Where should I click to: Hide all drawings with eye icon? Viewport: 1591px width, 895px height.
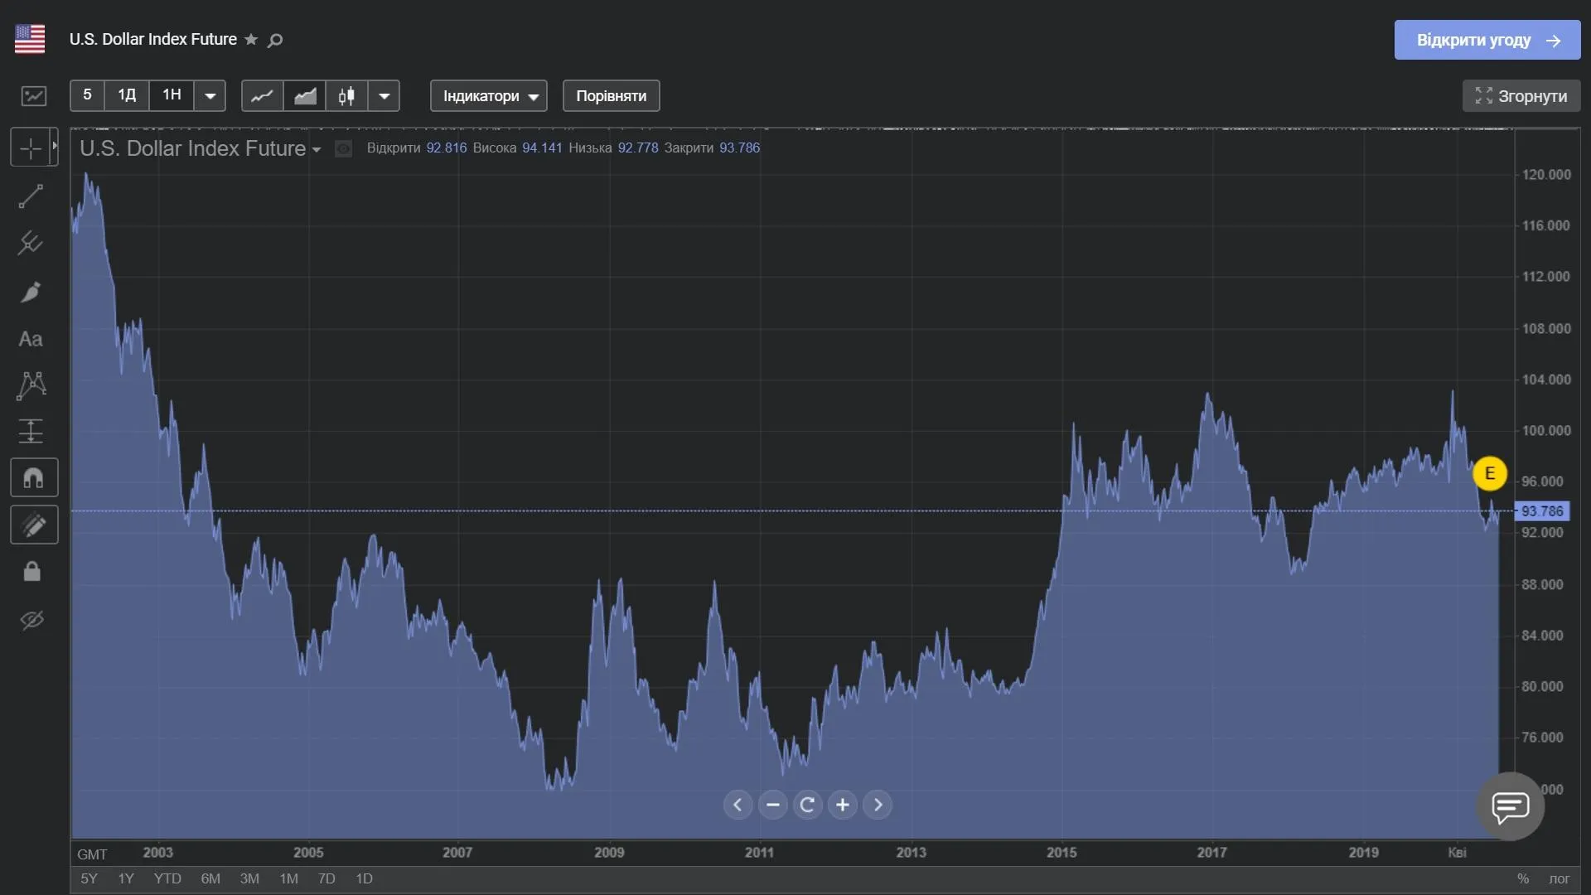(x=31, y=620)
